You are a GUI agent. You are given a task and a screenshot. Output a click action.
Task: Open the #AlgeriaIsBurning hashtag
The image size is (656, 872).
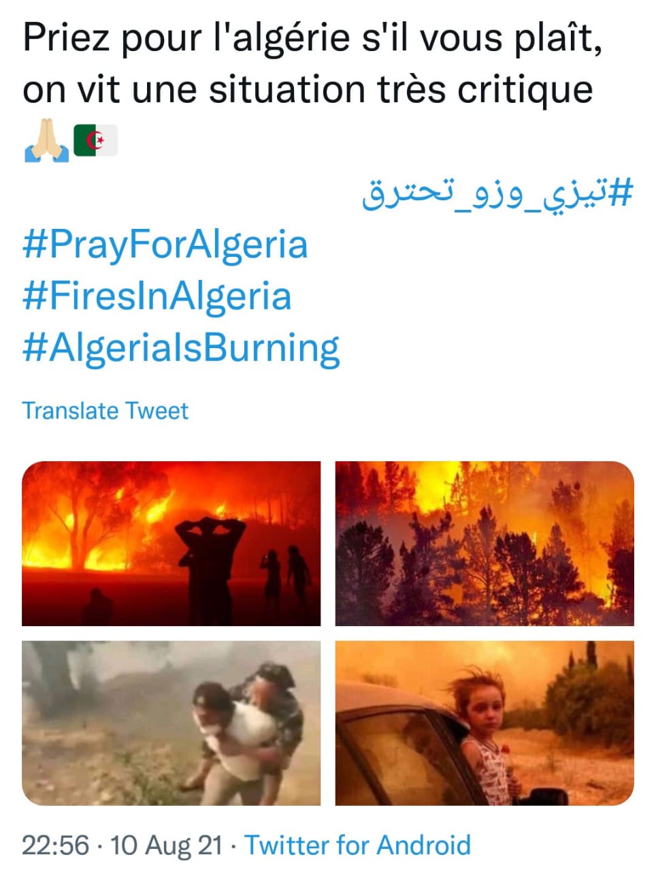pos(181,348)
